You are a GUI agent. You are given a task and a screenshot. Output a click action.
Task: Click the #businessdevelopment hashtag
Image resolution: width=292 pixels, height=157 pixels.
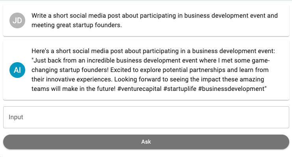[x=231, y=89]
